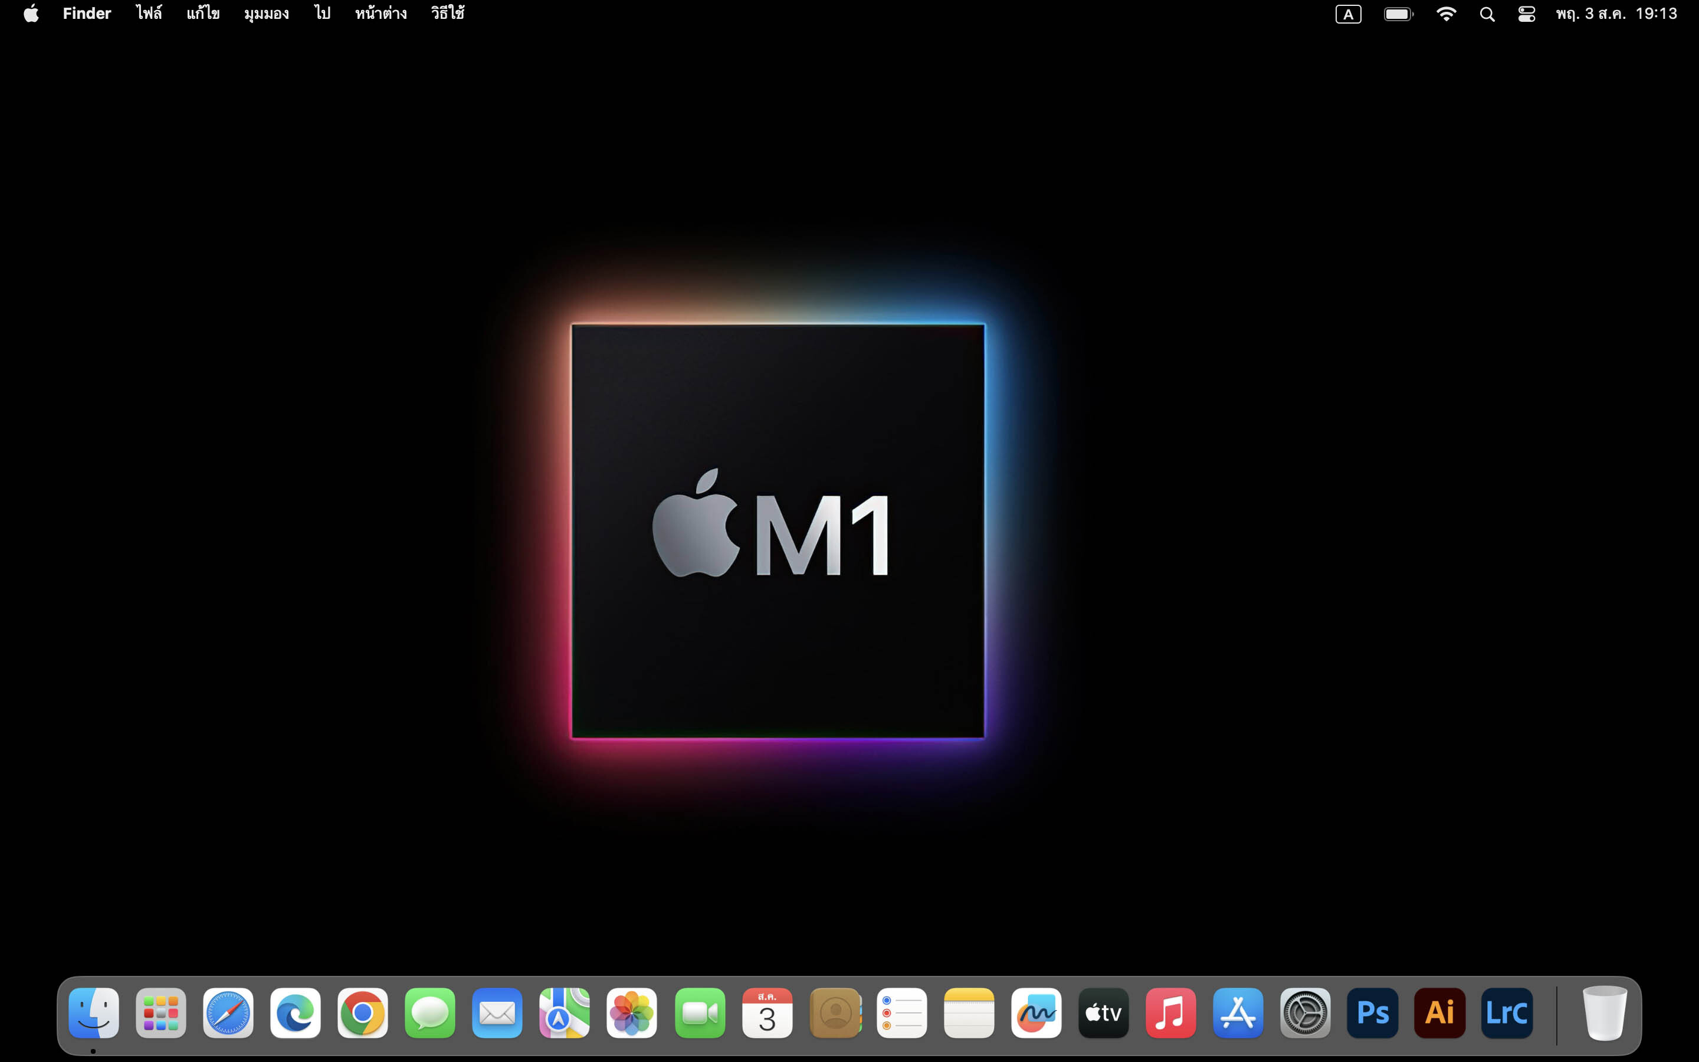1699x1062 pixels.
Task: Open the ไฟล์ menu
Action: click(x=149, y=14)
